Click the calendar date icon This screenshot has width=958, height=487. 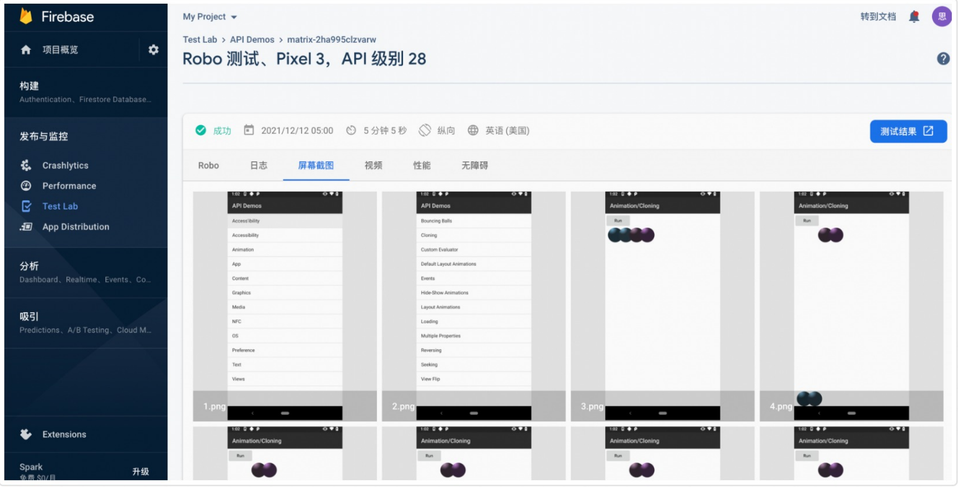click(x=249, y=130)
